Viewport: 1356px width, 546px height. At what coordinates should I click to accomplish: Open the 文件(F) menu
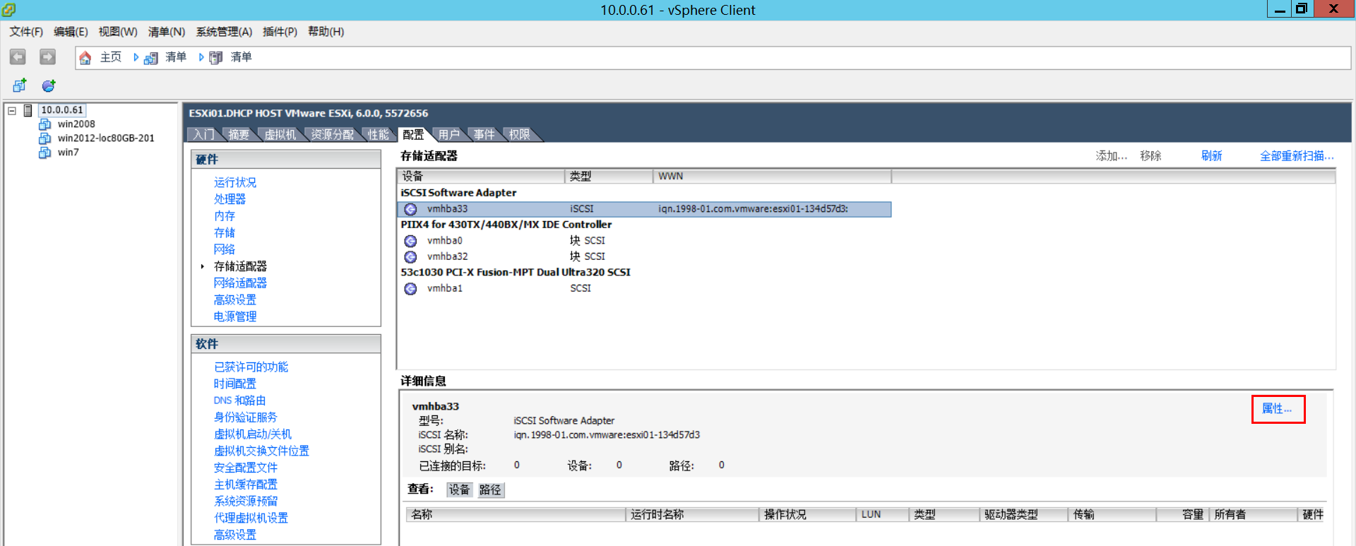pyautogui.click(x=26, y=32)
